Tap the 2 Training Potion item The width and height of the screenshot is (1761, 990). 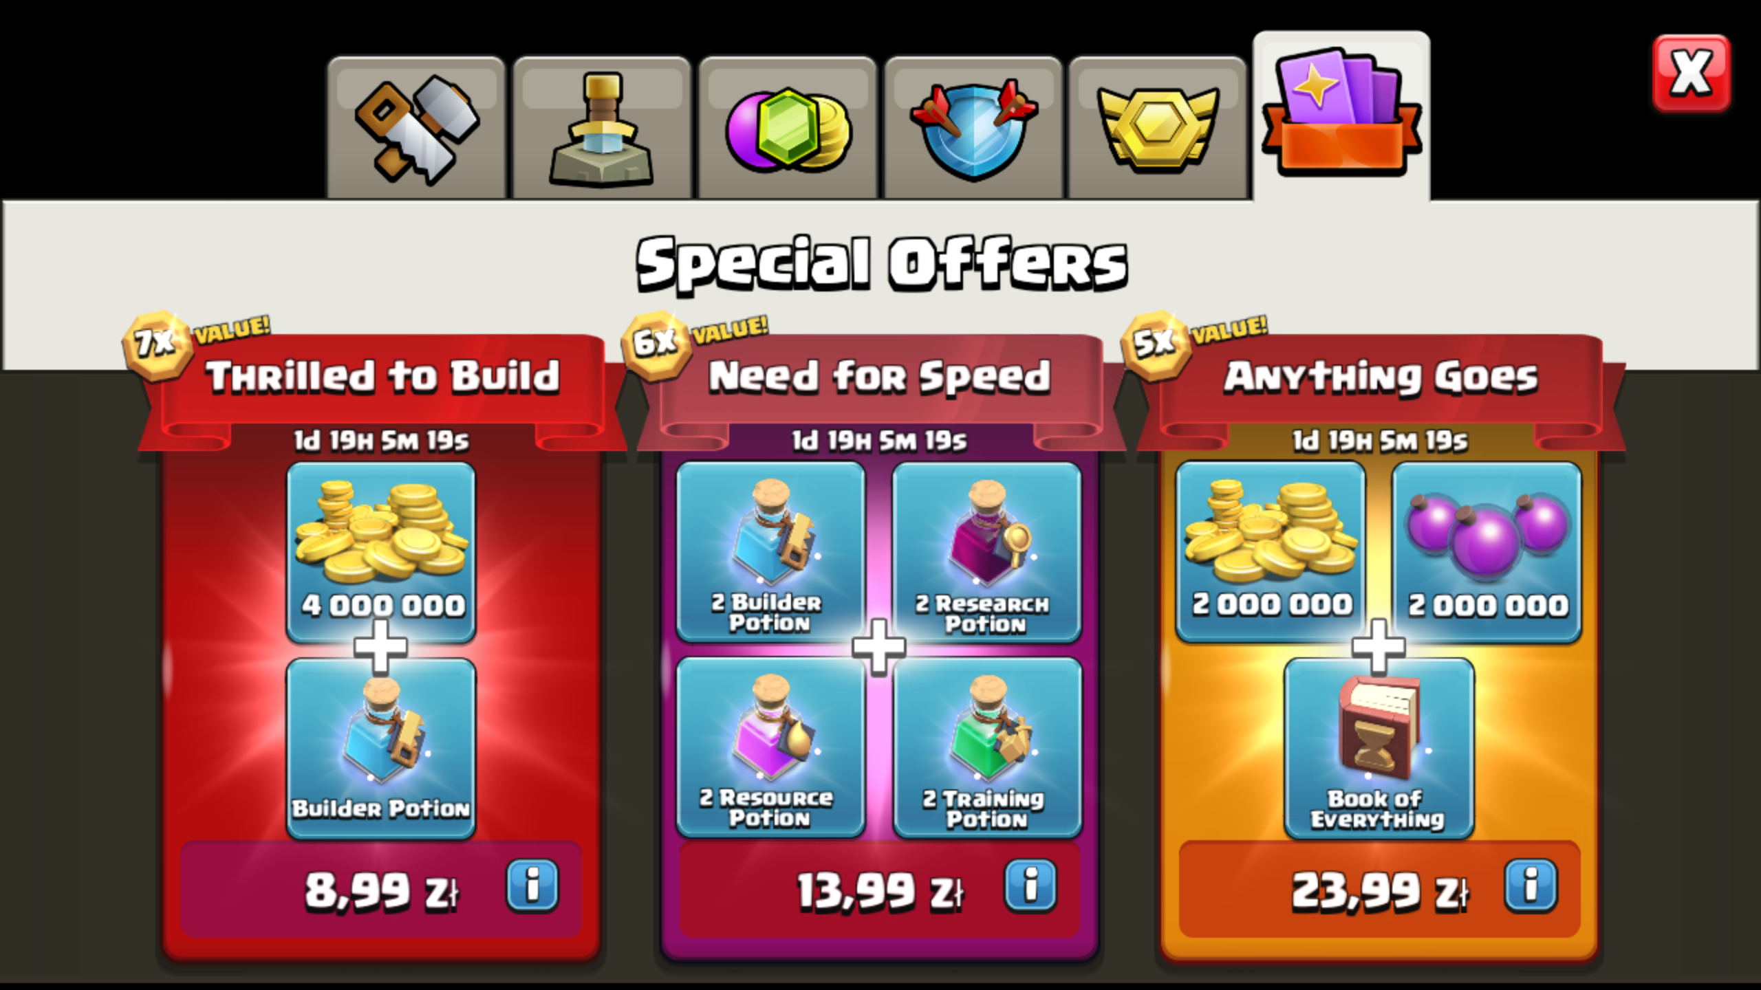(x=986, y=747)
